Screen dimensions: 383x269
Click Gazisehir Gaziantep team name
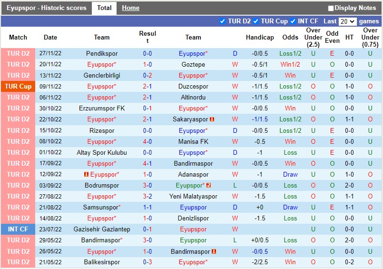[102, 229]
